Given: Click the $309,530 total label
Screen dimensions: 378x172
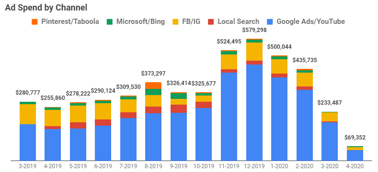Looking at the screenshot, I should point(128,87).
